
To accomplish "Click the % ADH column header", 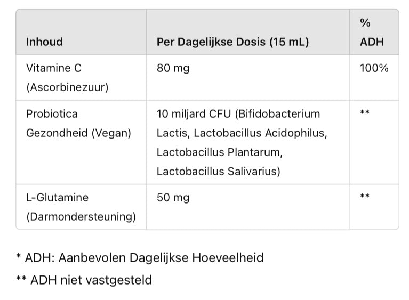I will coord(372,32).
